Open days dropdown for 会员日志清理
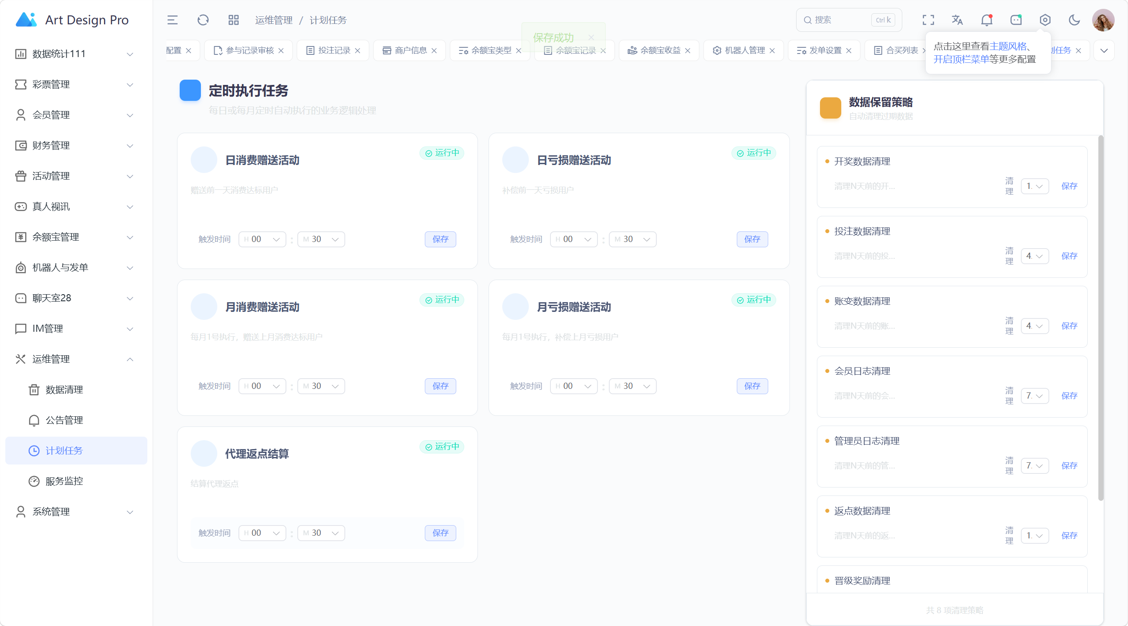 1035,396
